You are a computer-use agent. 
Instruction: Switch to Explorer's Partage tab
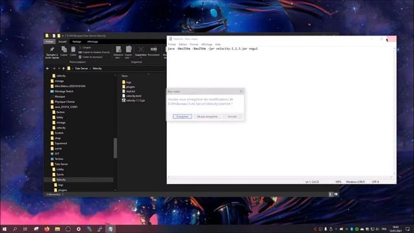pos(76,41)
